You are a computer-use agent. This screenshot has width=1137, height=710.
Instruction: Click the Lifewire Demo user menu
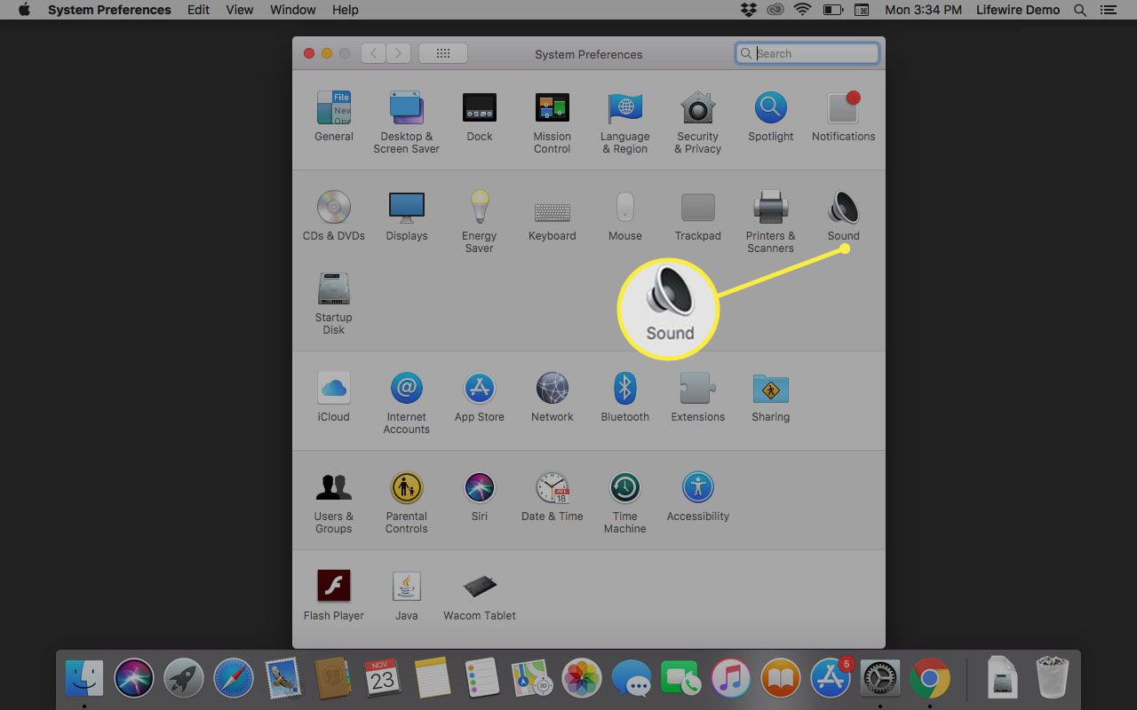(x=1018, y=10)
